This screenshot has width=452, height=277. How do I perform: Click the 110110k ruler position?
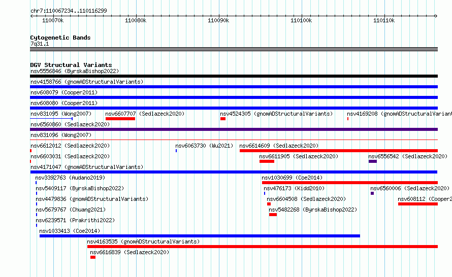[x=384, y=20]
